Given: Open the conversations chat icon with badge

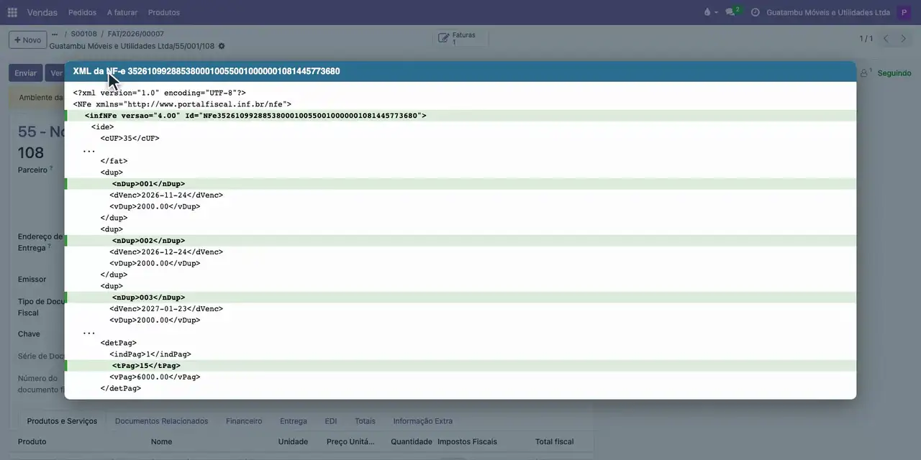Looking at the screenshot, I should (x=732, y=12).
